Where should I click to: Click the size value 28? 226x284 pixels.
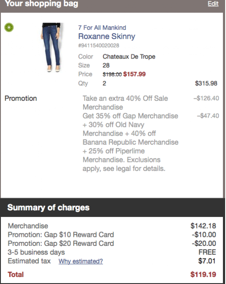tap(106, 65)
